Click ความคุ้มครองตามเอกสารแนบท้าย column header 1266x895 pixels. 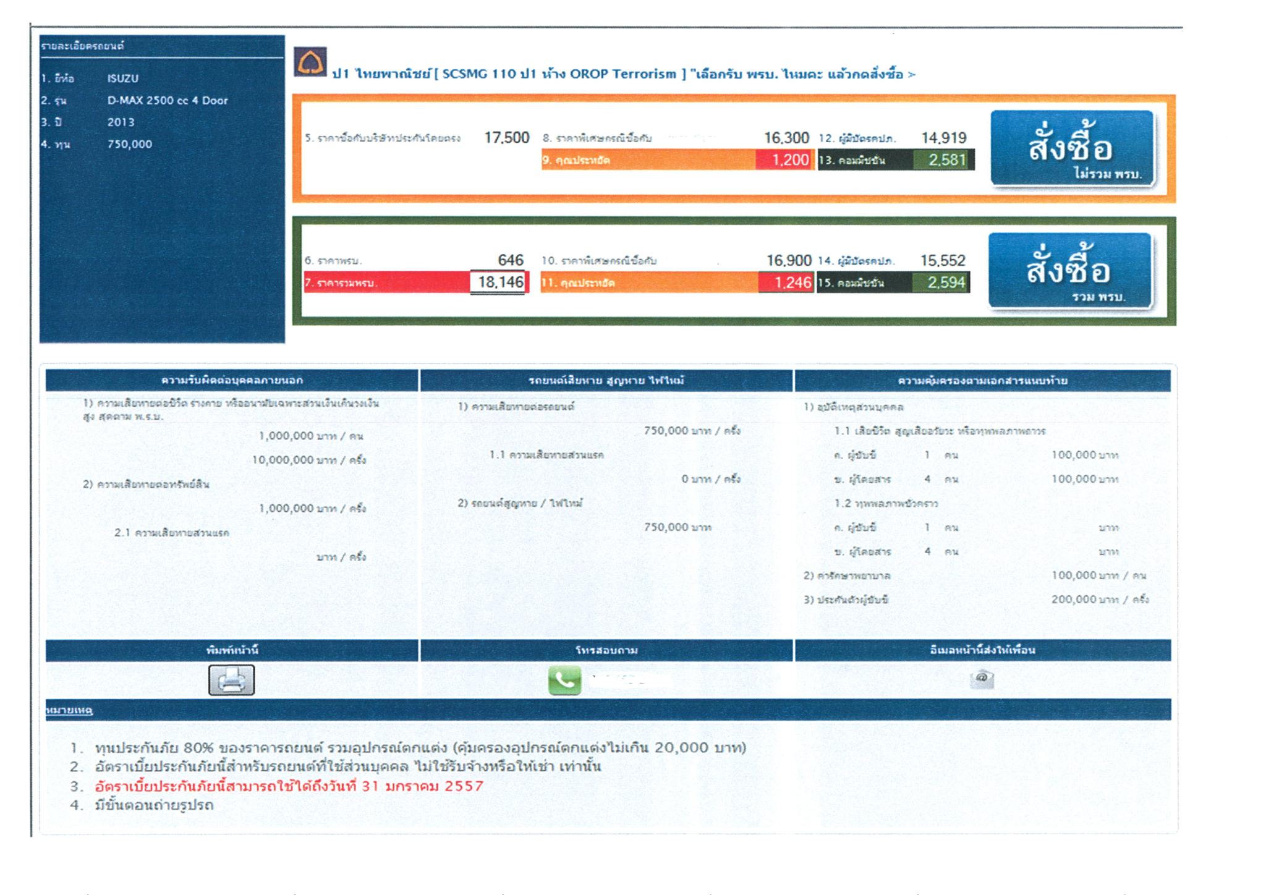pyautogui.click(x=982, y=381)
